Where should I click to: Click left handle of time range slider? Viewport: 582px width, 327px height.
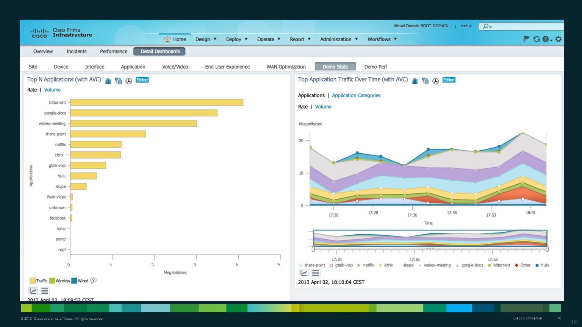(x=313, y=249)
